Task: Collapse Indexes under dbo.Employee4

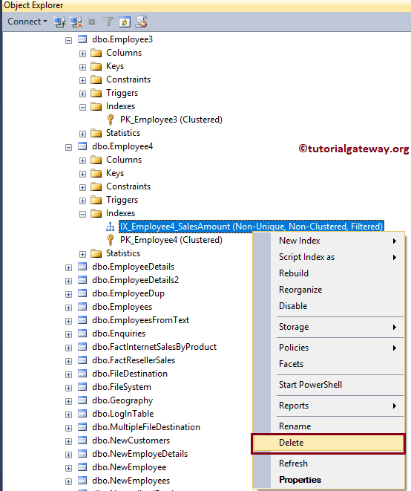Action: pyautogui.click(x=82, y=215)
